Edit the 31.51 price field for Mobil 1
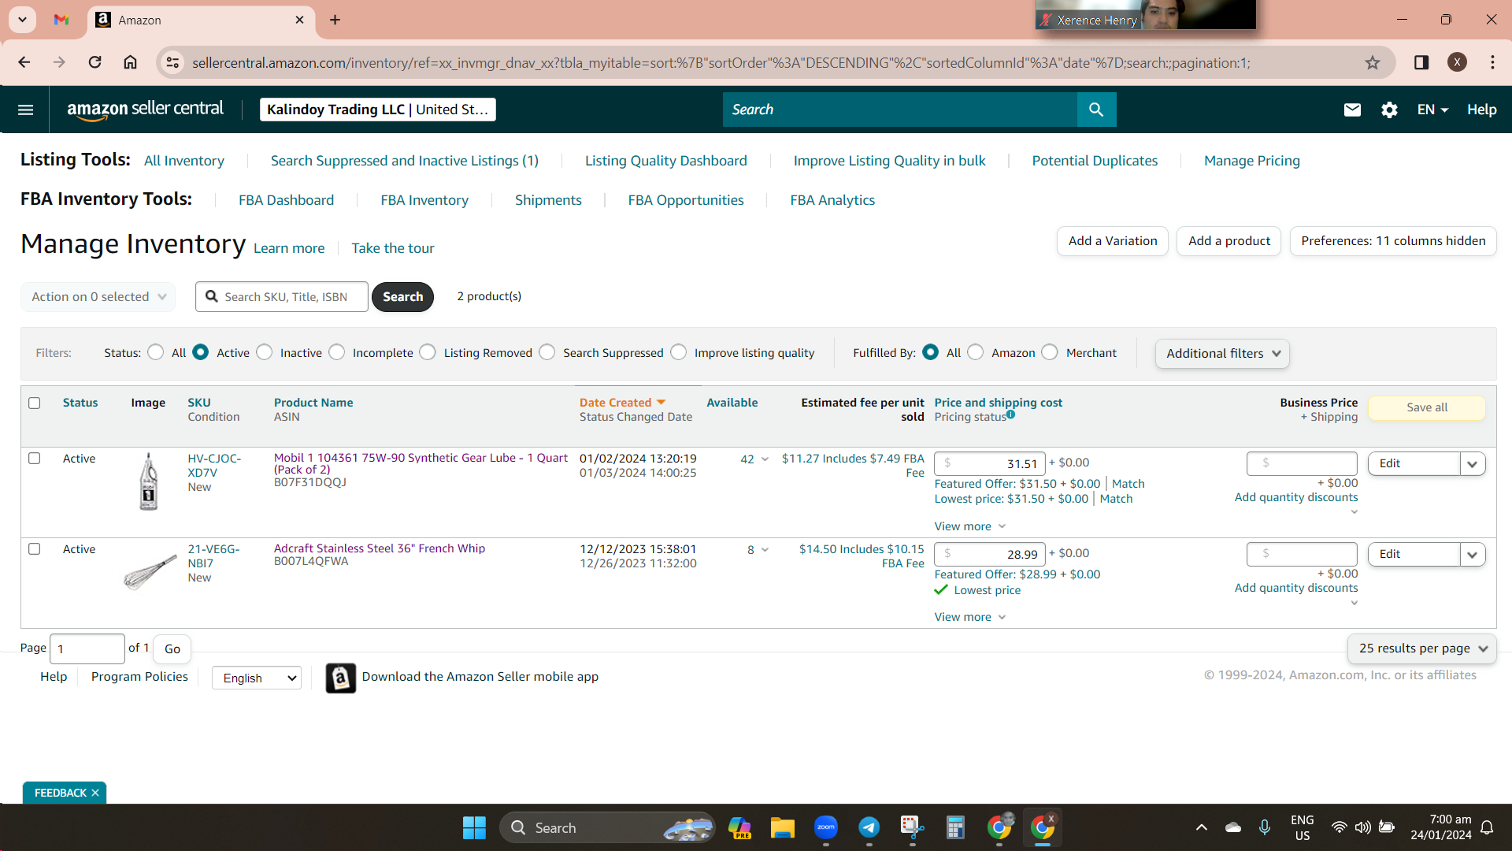This screenshot has width=1512, height=851. (990, 464)
